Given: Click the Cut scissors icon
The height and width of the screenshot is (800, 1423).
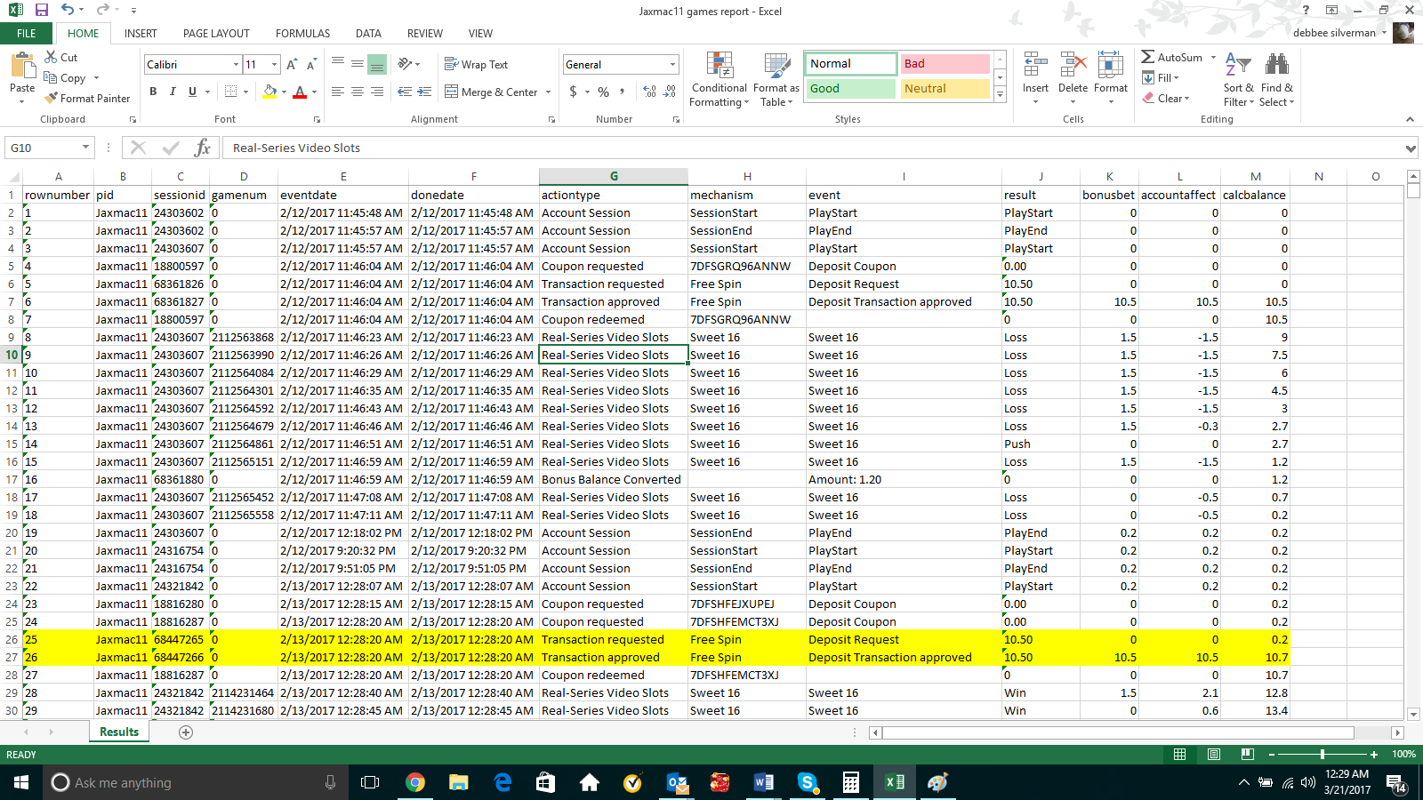Looking at the screenshot, I should (51, 57).
